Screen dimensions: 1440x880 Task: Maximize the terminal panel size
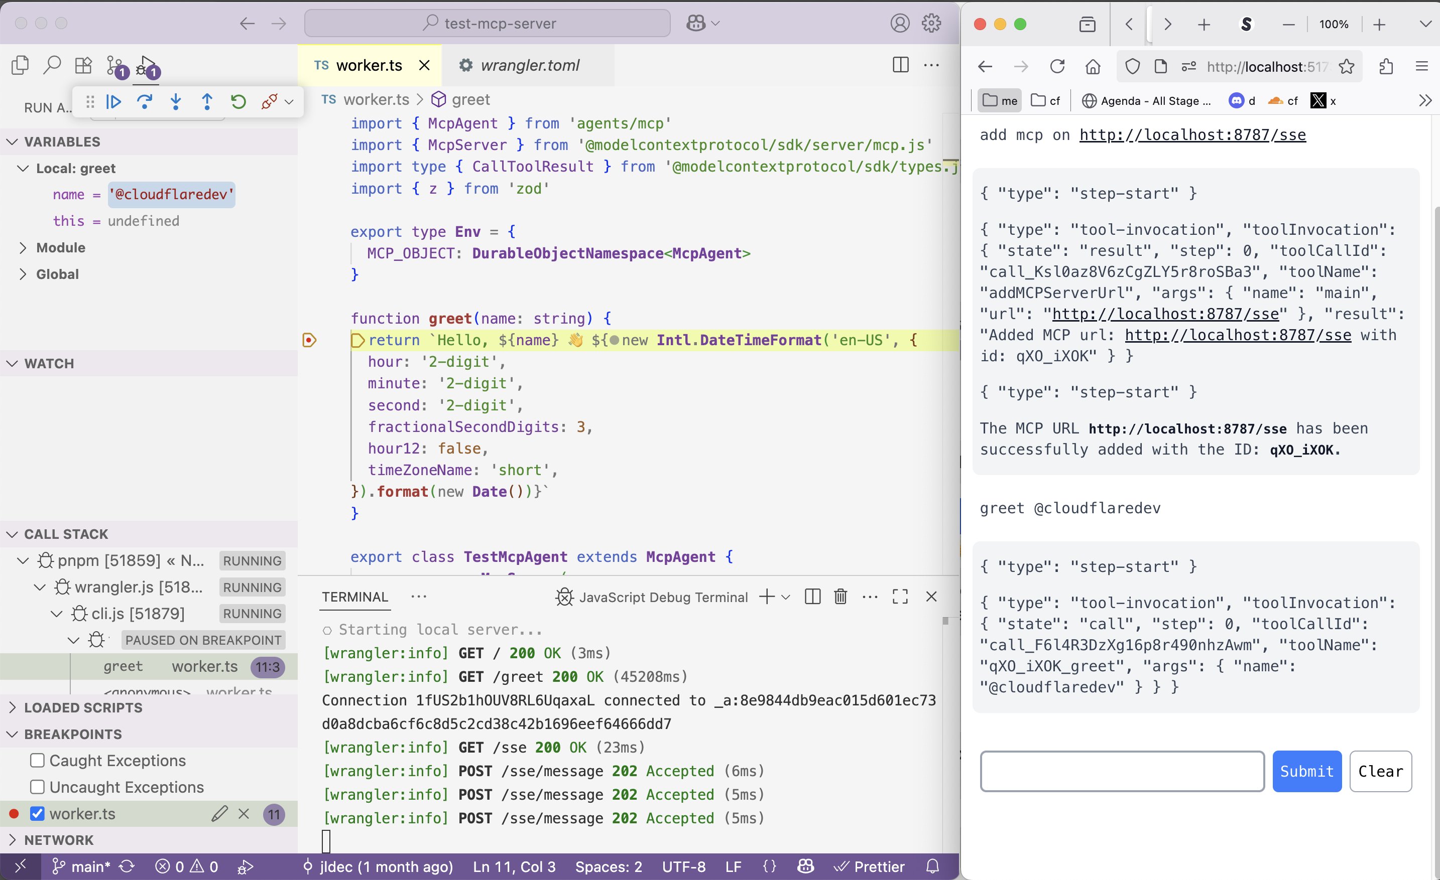pyautogui.click(x=900, y=596)
